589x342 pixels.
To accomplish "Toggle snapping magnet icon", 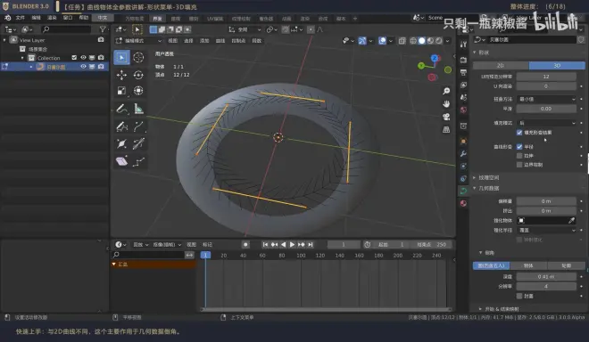I will (286, 29).
